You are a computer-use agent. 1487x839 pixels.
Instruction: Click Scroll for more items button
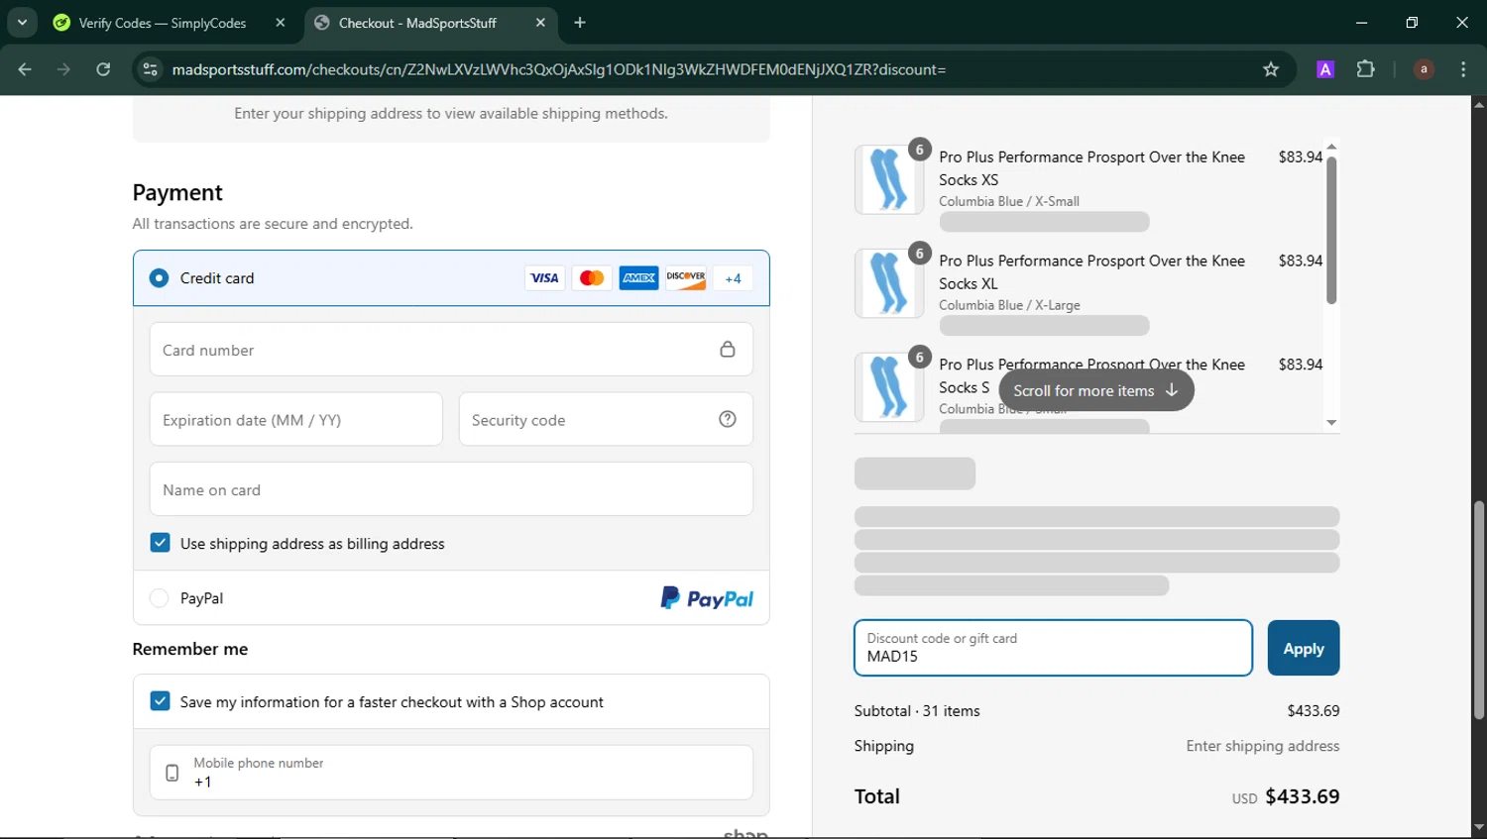pyautogui.click(x=1096, y=390)
